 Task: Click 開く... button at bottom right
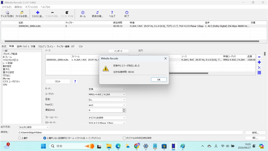255,138
